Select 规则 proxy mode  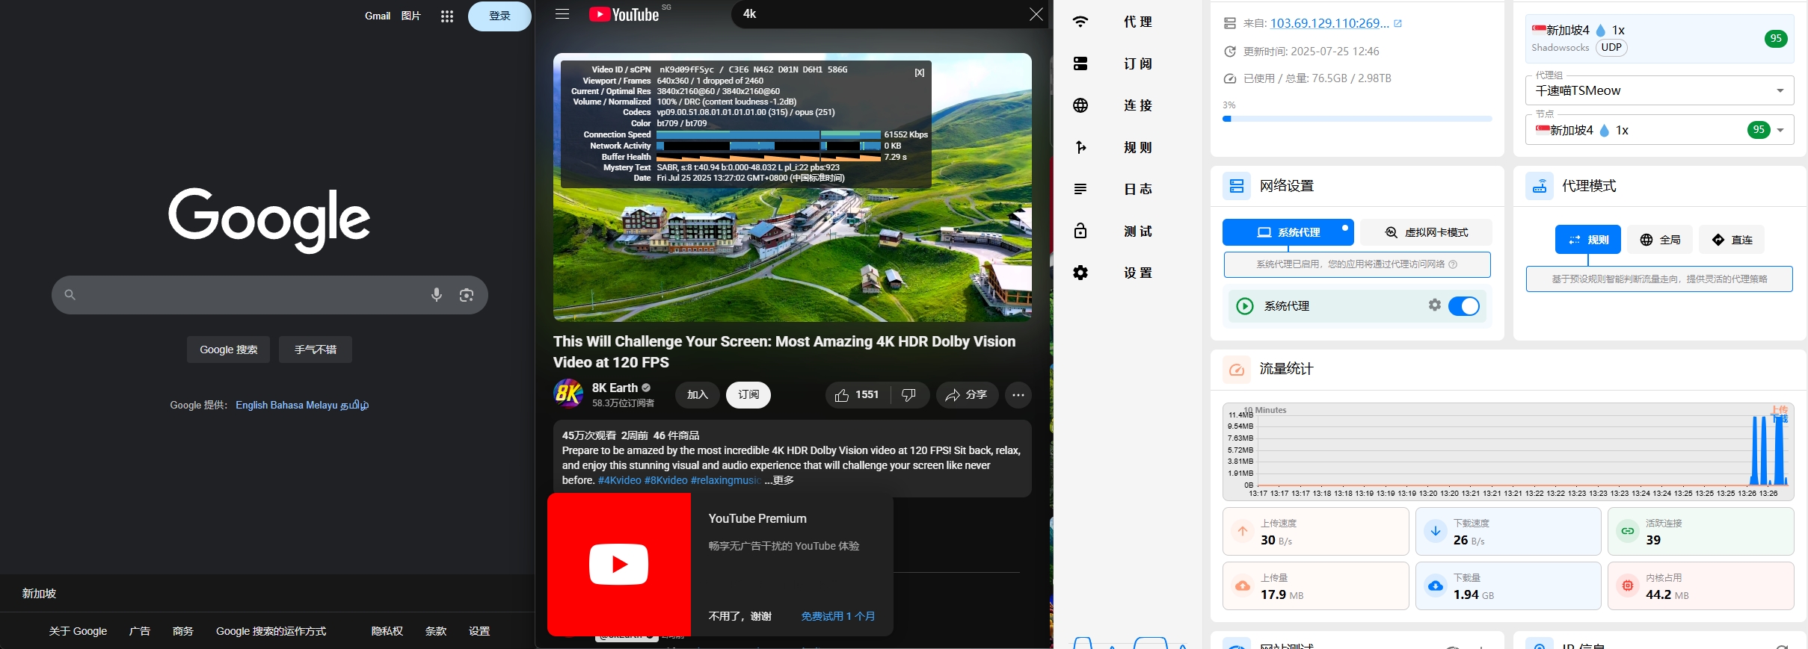(1588, 240)
